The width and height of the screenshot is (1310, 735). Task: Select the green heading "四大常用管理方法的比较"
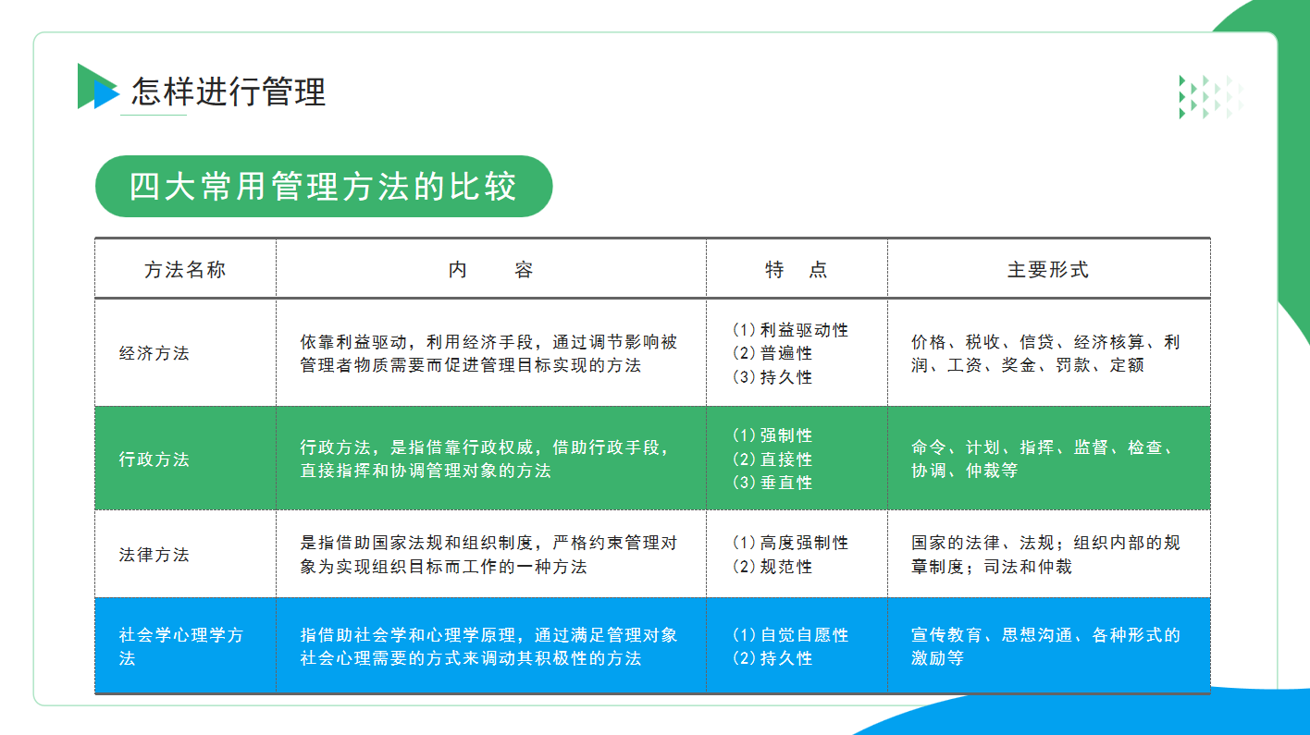coord(323,187)
